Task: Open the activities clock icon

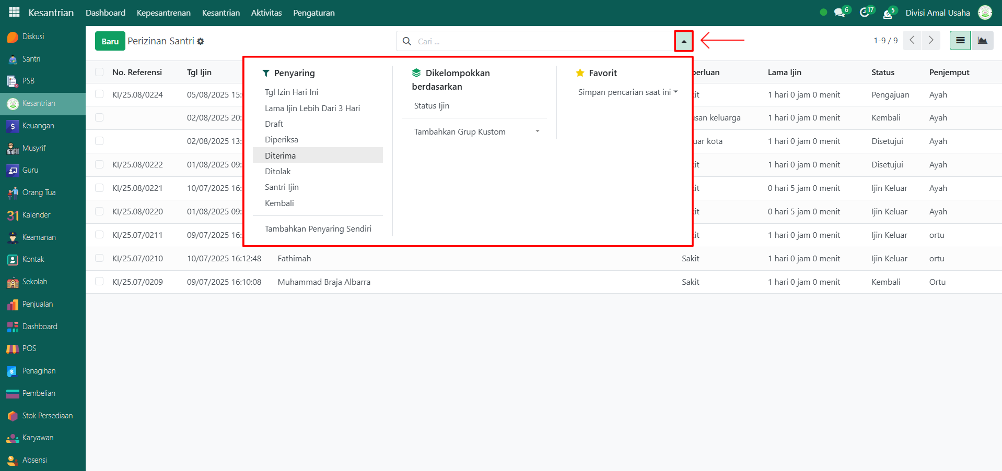Action: [865, 13]
